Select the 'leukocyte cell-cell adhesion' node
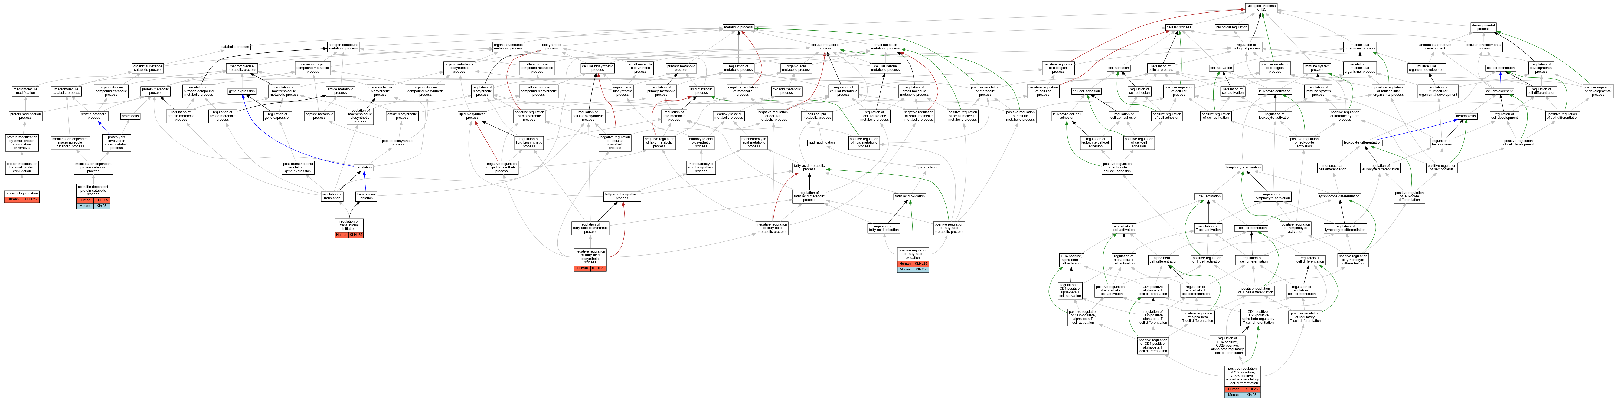1618x401 pixels. pos(1067,116)
